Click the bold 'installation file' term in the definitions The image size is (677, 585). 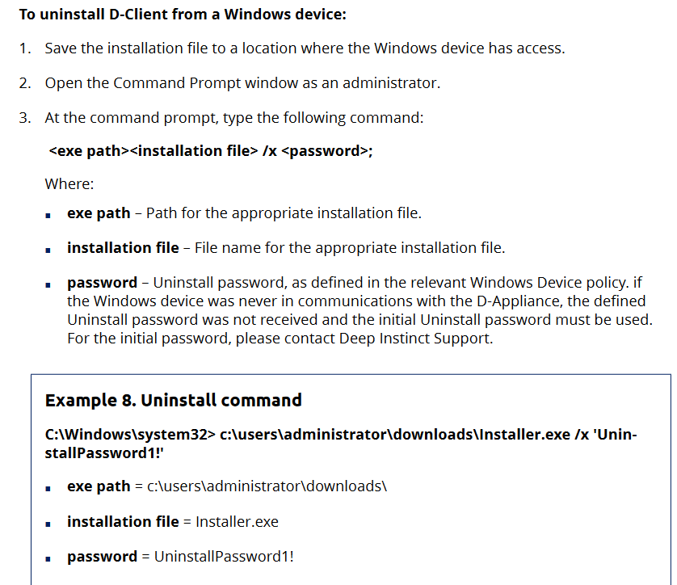[x=123, y=248]
